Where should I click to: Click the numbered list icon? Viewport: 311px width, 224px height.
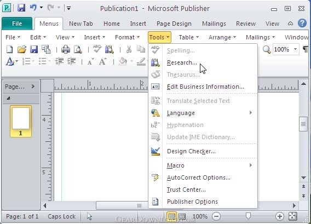tap(26, 61)
